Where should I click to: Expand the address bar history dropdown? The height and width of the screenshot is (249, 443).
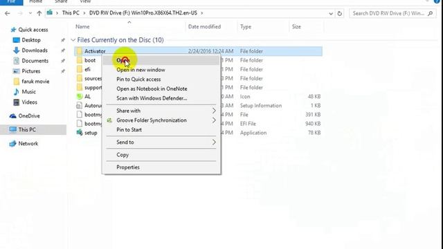pyautogui.click(x=331, y=13)
